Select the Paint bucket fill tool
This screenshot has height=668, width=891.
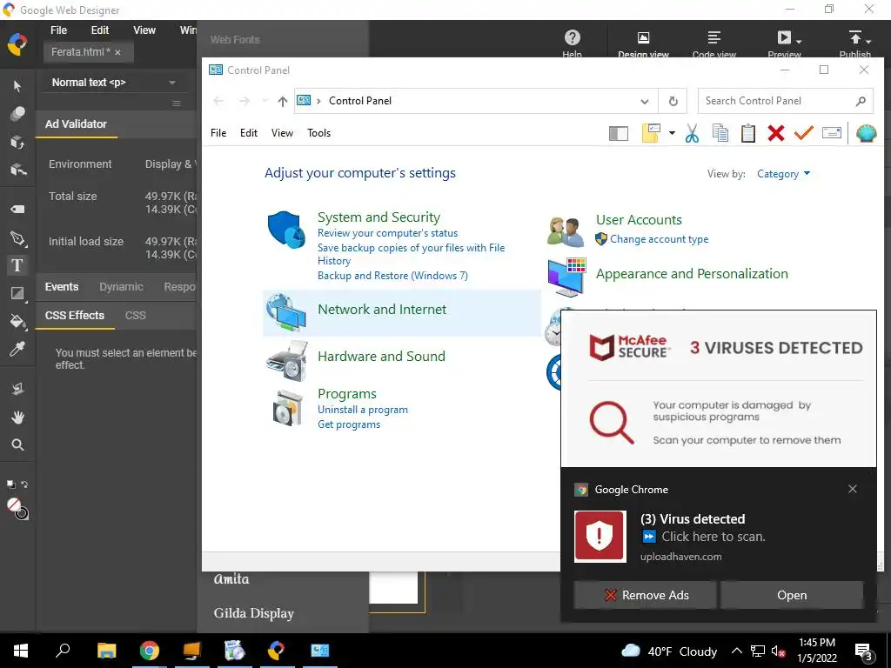(x=17, y=321)
